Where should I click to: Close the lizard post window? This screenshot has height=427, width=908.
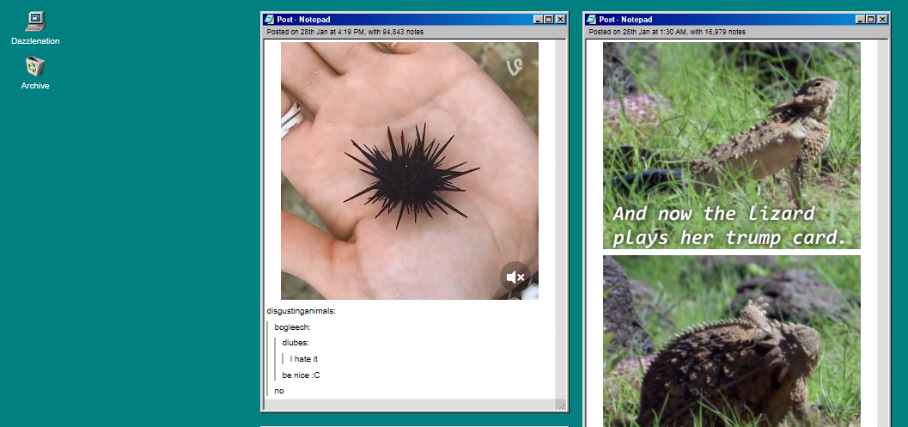pos(882,19)
